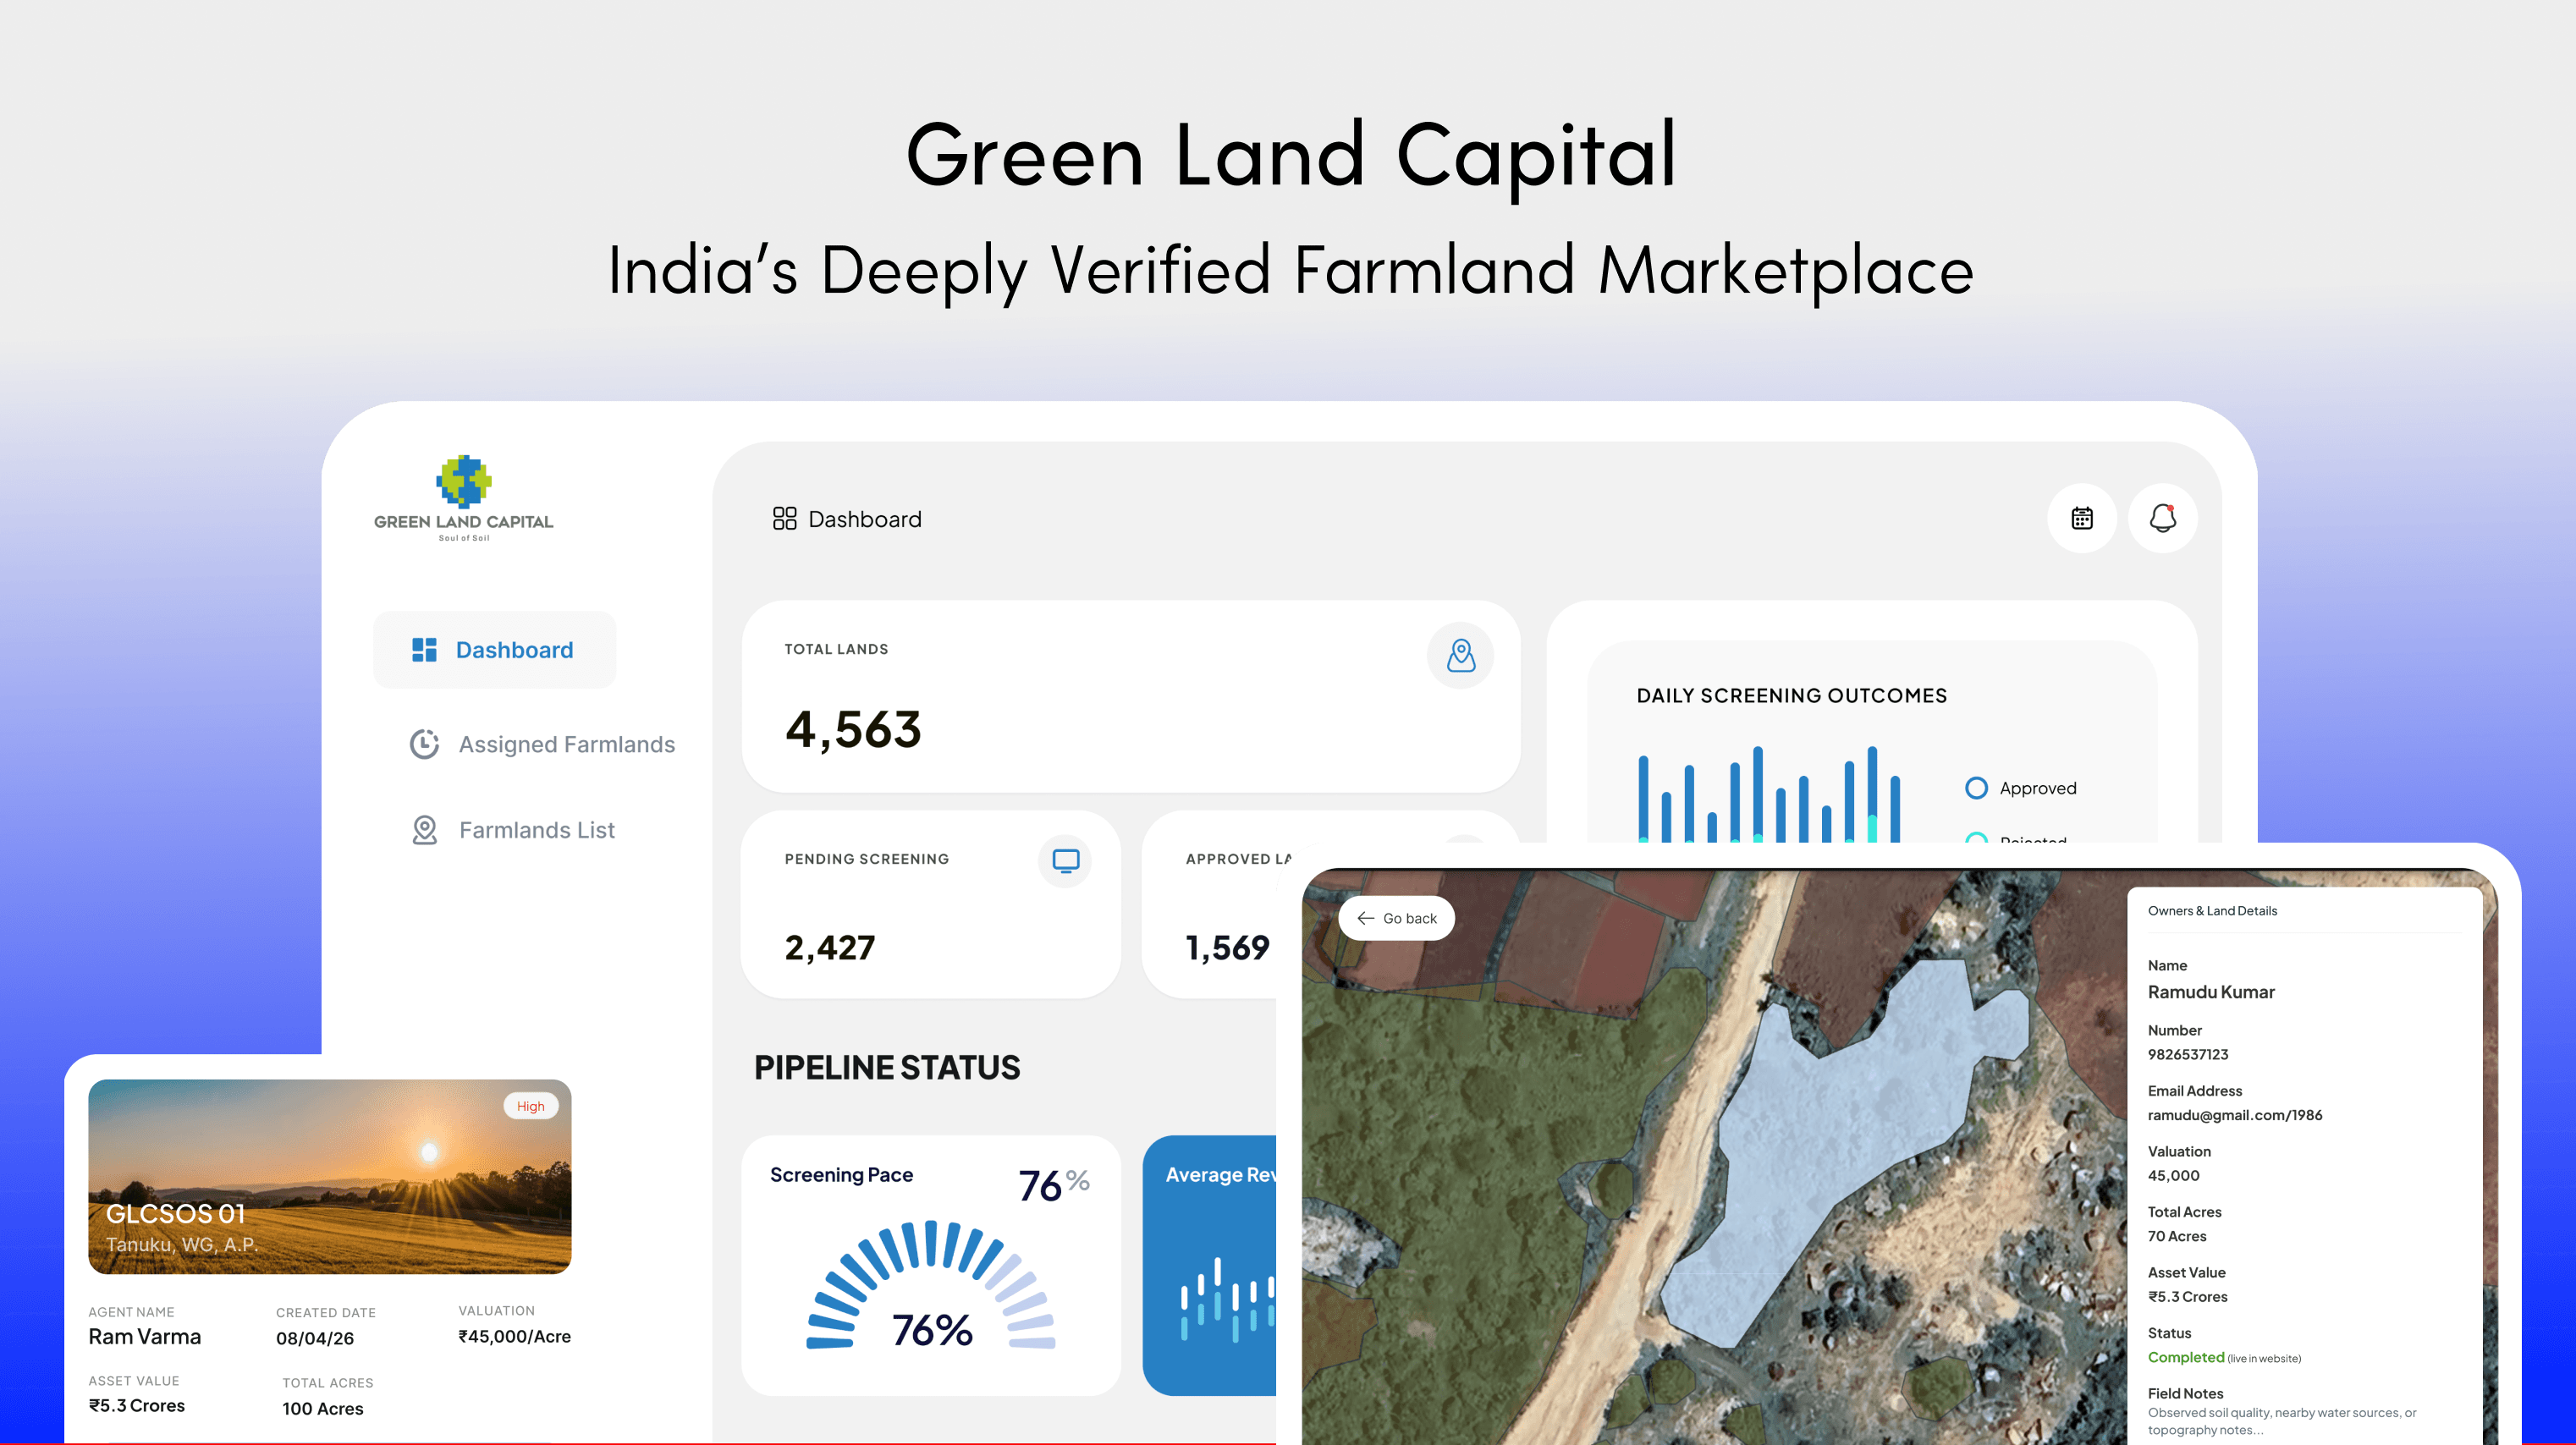2576x1445 pixels.
Task: Click the 45,000 valuation in details panel
Action: [x=2174, y=1176]
